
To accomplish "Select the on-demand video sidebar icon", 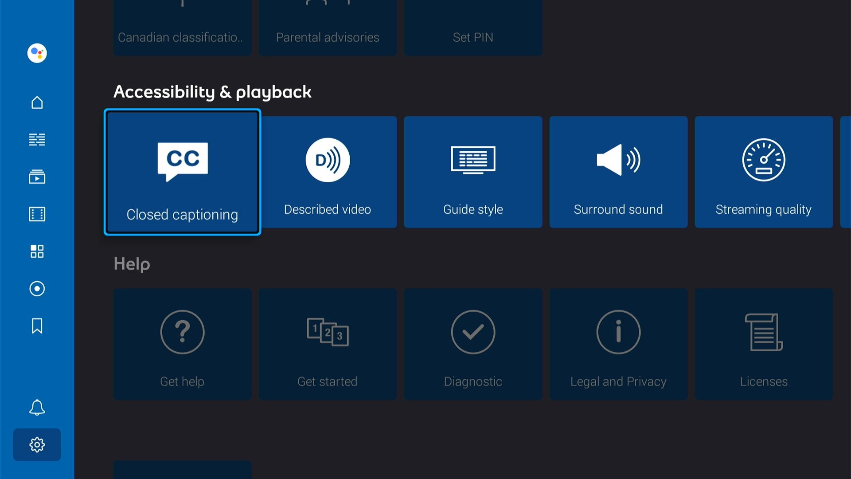I will click(37, 177).
